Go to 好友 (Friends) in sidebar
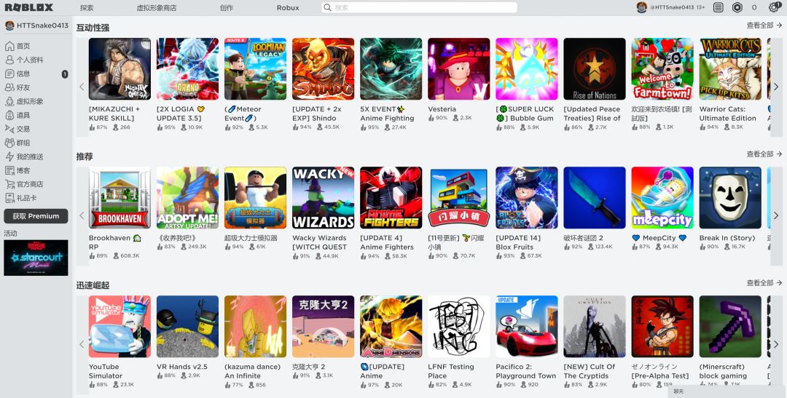787x398 pixels. tap(23, 87)
